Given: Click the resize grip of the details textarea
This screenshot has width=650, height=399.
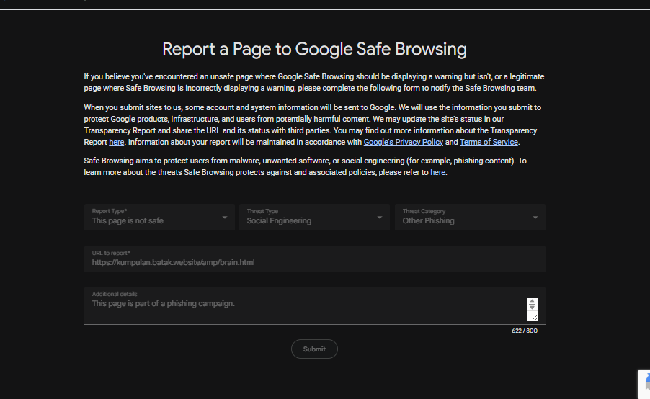Looking at the screenshot, I should 533,318.
